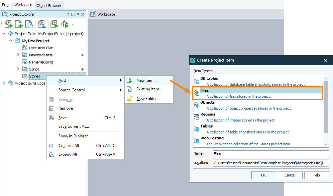This screenshot has height=196, width=333.
Task: Switch to the Object Browser tab
Action: click(49, 5)
